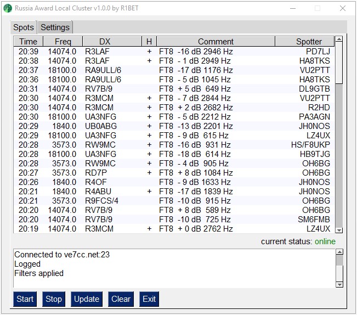Click the Exit button
This screenshot has width=357, height=315.
pyautogui.click(x=149, y=299)
